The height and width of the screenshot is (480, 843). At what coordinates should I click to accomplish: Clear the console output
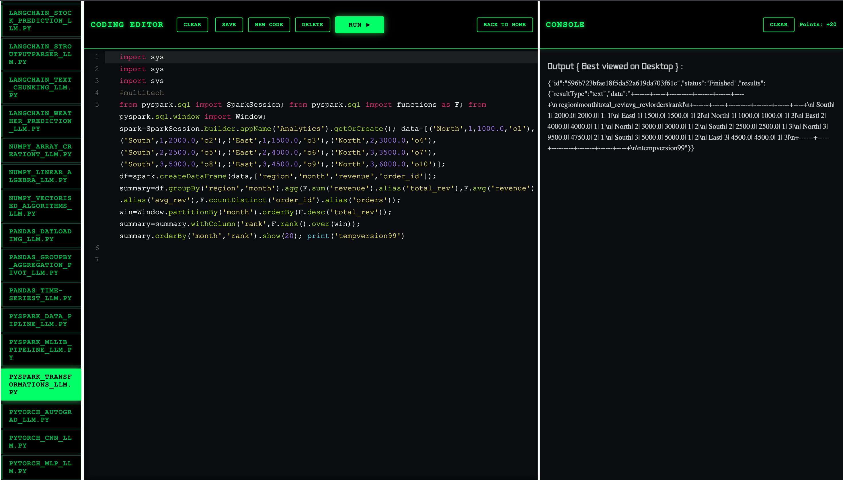click(778, 25)
